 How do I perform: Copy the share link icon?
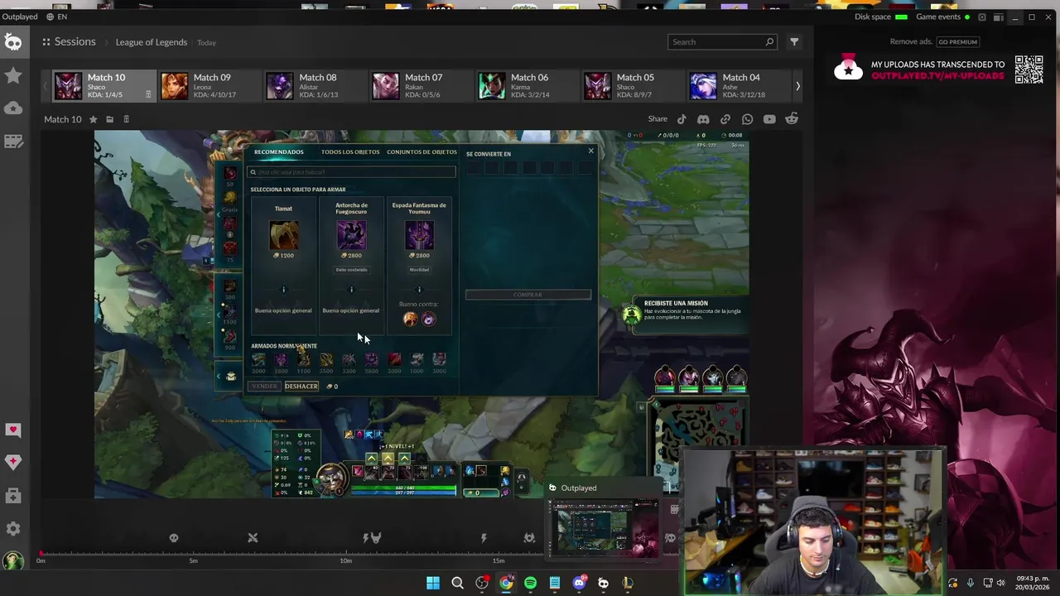[725, 119]
